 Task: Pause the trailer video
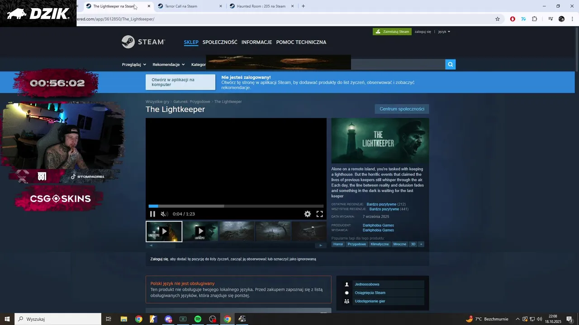click(x=152, y=214)
